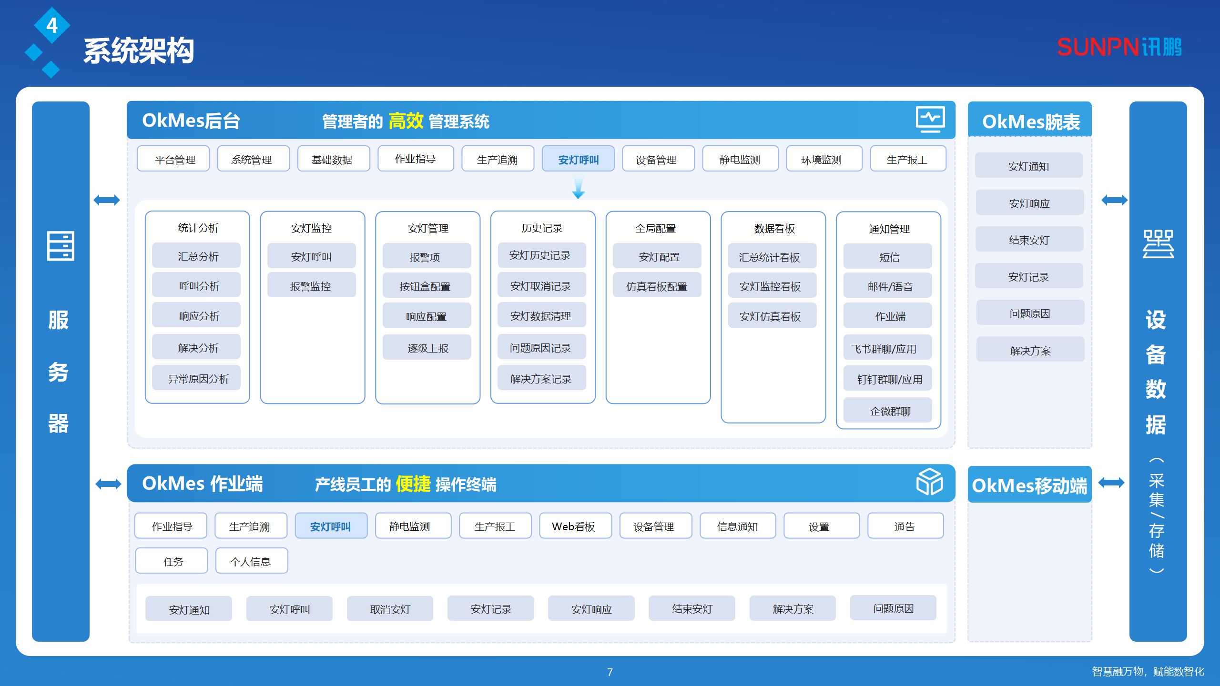The image size is (1220, 686).
Task: Click the page number 7 at bottom
Action: tap(610, 673)
